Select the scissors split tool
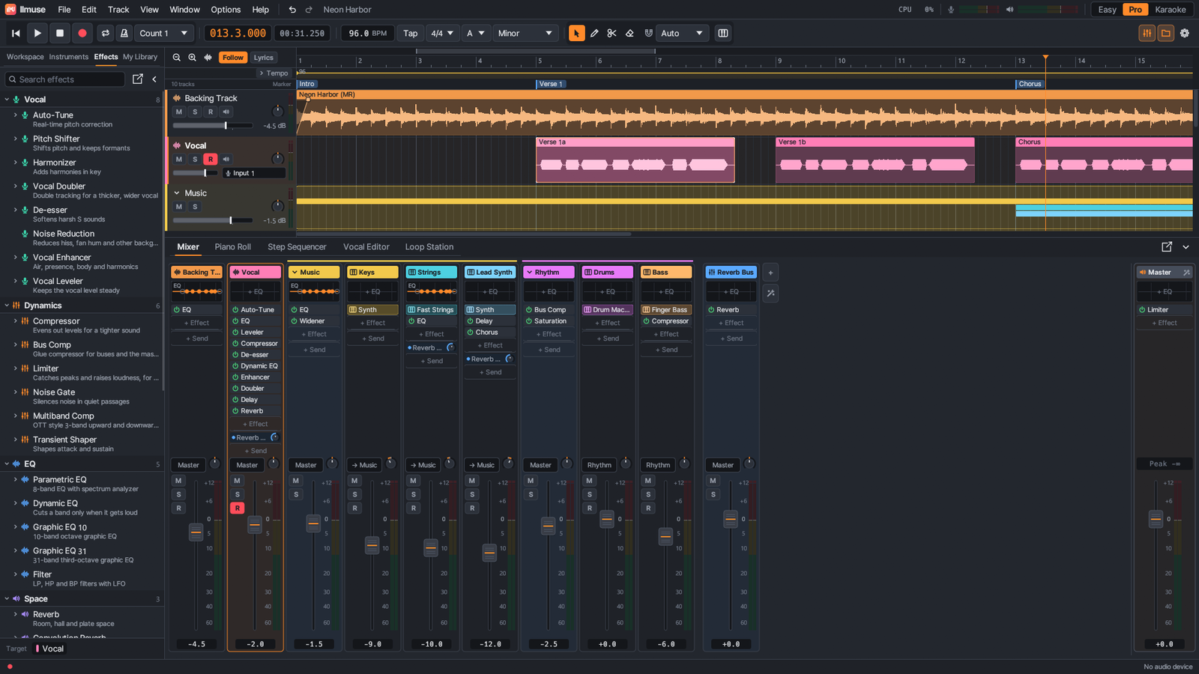Viewport: 1199px width, 674px height. pos(611,33)
